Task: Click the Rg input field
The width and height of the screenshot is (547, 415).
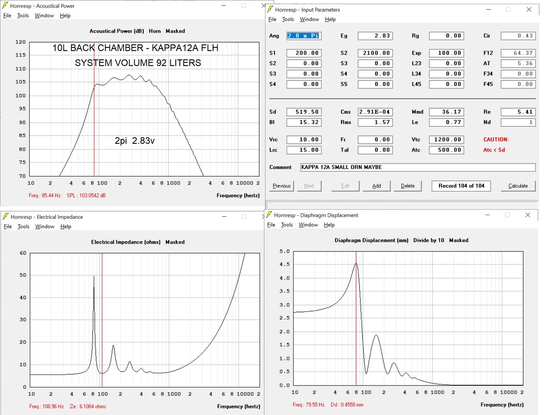Action: point(446,36)
